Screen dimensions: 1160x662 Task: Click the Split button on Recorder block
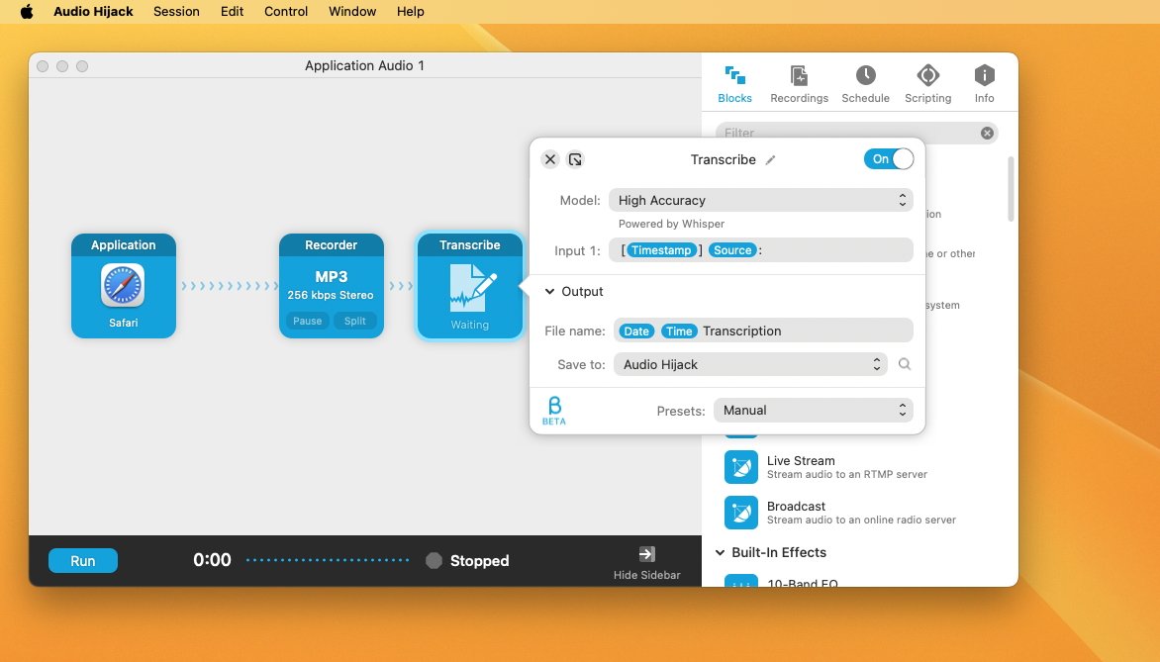click(355, 321)
